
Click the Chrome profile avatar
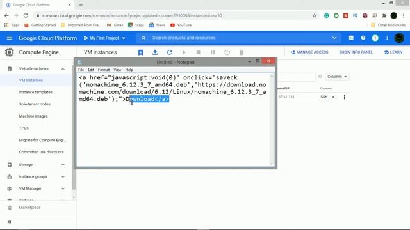(394, 15)
